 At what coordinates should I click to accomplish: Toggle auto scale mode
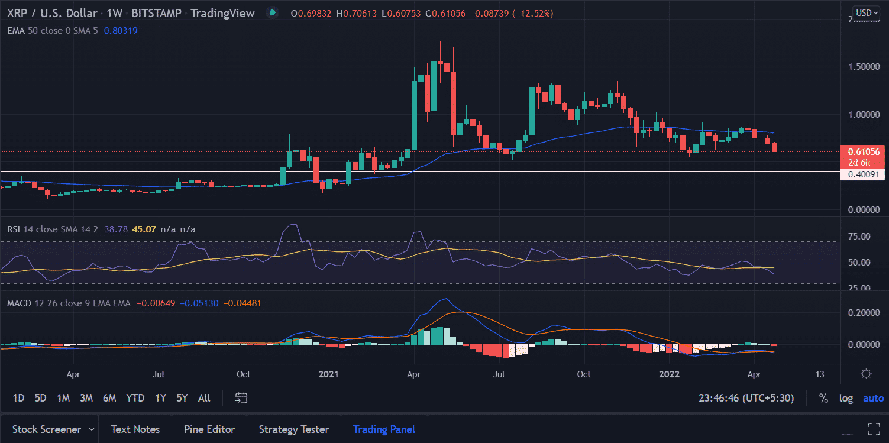click(873, 398)
